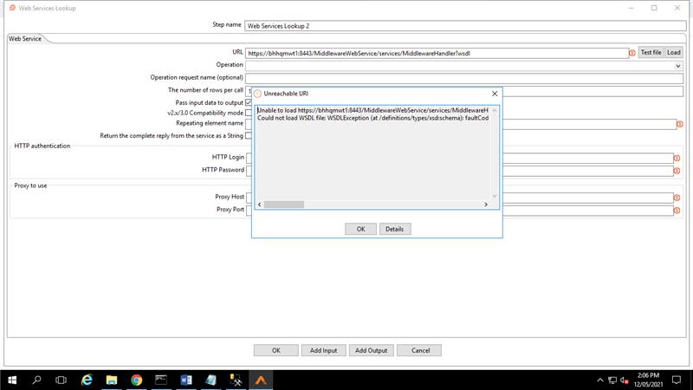
Task: Click variable icon next to HTTP Login field
Action: click(x=677, y=158)
